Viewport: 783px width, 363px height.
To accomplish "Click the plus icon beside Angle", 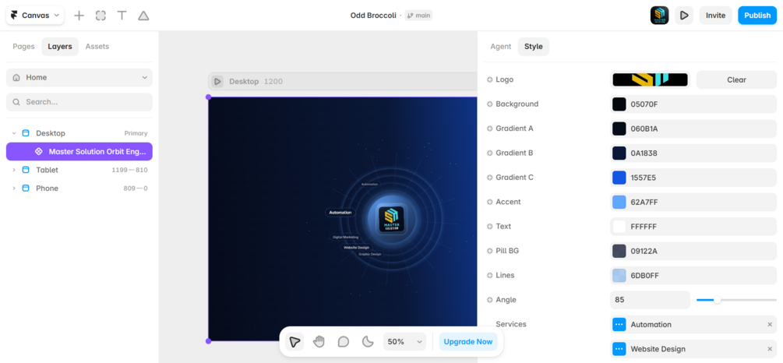I will click(490, 300).
